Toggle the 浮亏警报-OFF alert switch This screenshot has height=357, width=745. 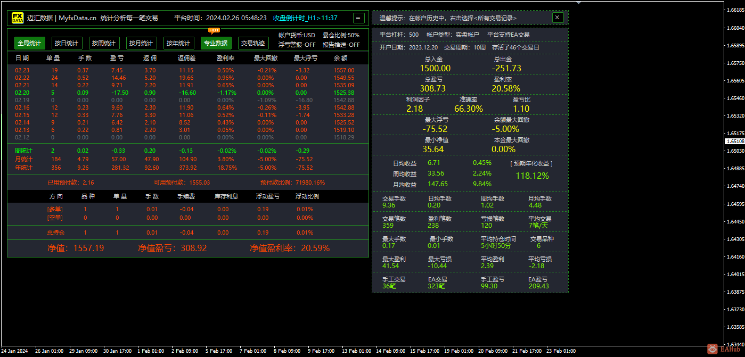(297, 45)
